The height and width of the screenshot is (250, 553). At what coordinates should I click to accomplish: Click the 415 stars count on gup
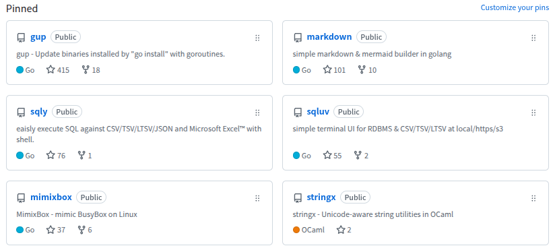(63, 70)
